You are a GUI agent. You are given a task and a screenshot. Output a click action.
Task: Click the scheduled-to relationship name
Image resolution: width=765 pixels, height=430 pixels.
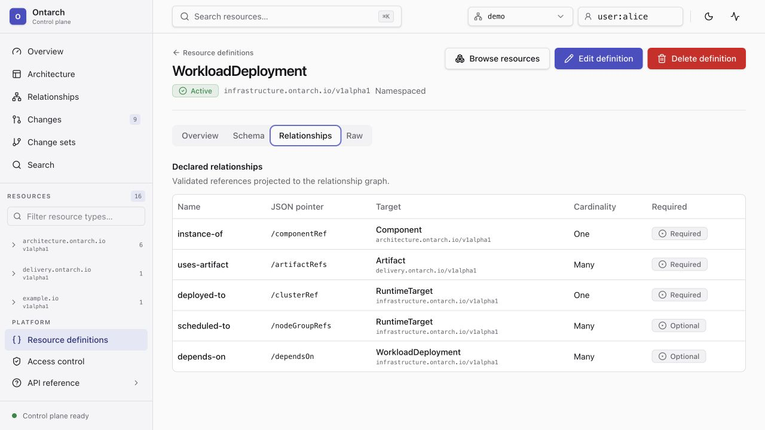(x=204, y=326)
